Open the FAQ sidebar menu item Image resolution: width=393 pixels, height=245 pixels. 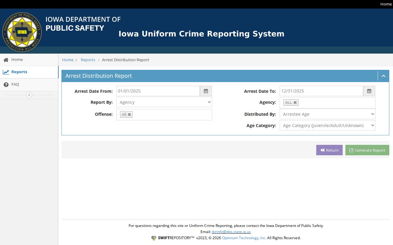click(x=29, y=85)
